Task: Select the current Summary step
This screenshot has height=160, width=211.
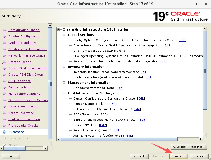Action: 16,132
